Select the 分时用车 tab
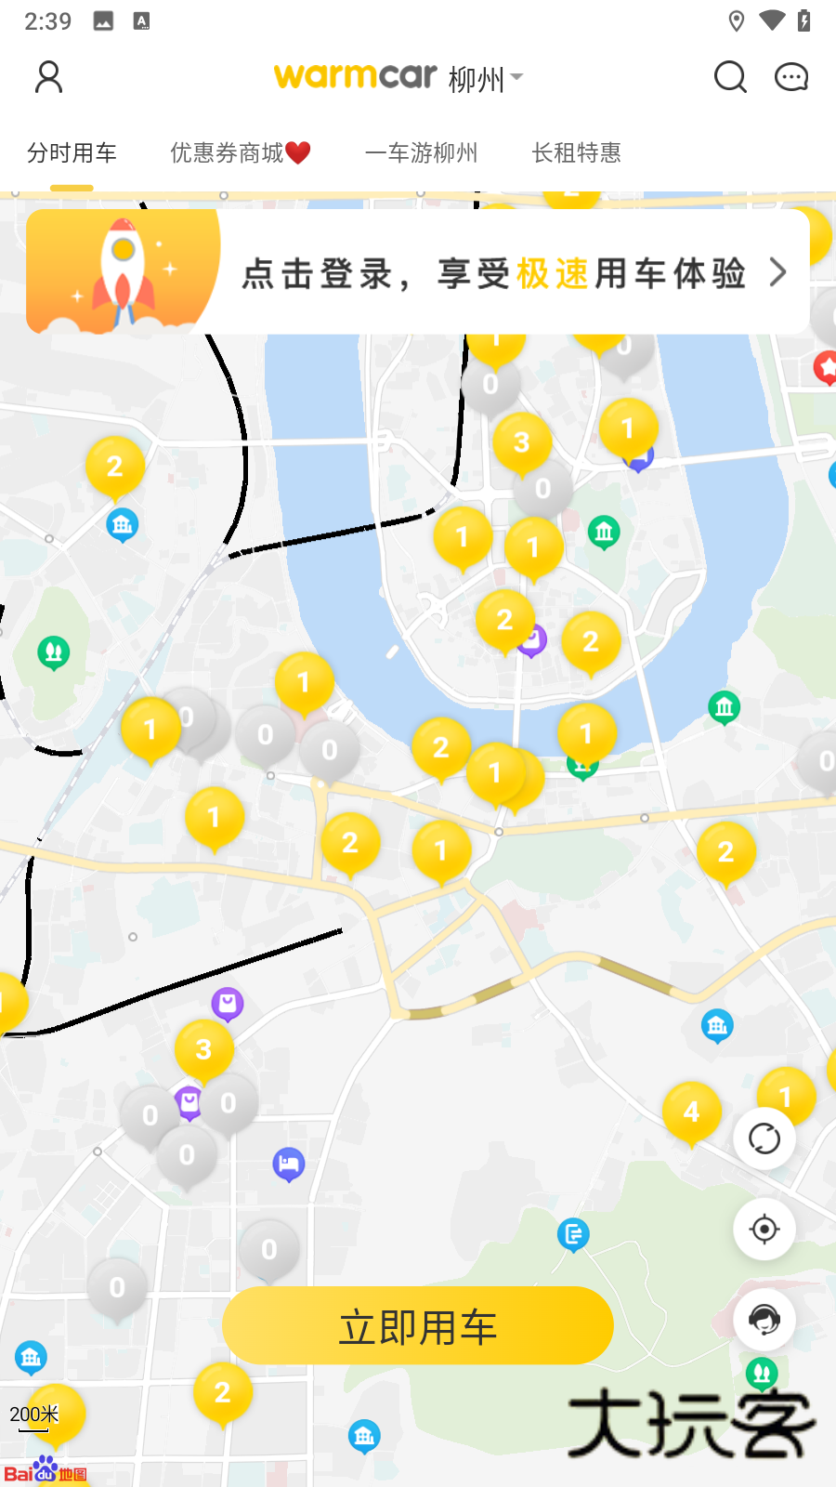 point(72,153)
